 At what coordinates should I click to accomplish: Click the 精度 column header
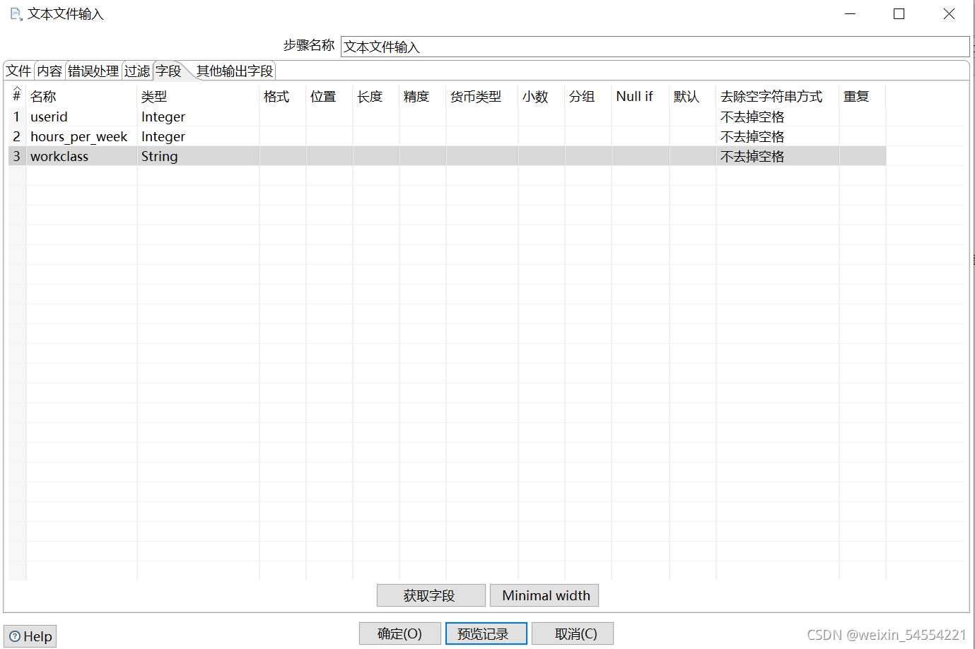[423, 96]
